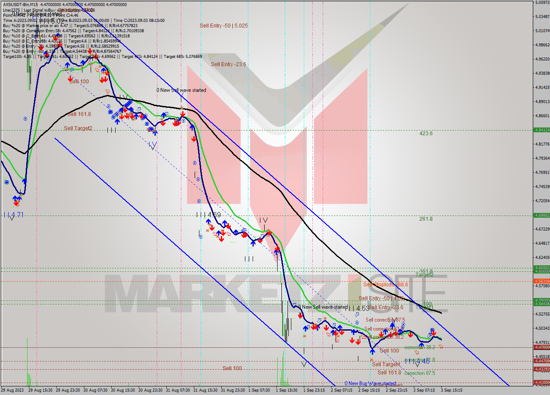Click the 4.79364 price axis label

543,158
